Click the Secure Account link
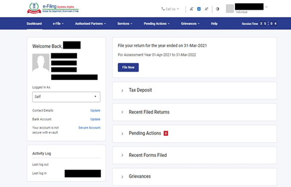The width and height of the screenshot is (291, 187). (x=89, y=127)
